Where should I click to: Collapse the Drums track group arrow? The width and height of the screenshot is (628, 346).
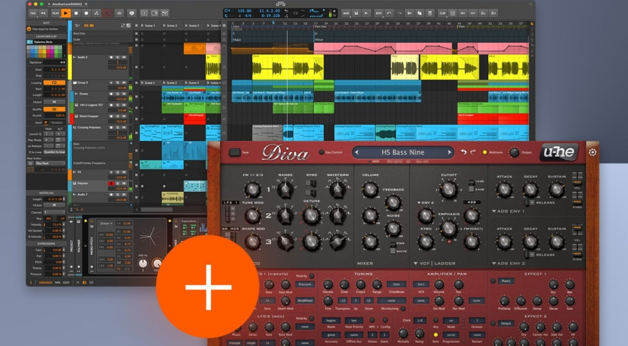[76, 94]
